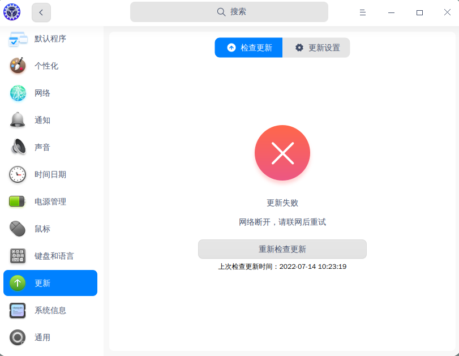
Task: Open the 默认程序 settings section
Action: click(x=50, y=38)
